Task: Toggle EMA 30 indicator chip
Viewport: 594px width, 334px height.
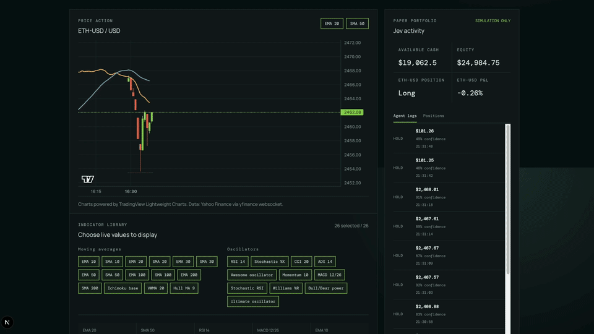Action: click(x=183, y=262)
